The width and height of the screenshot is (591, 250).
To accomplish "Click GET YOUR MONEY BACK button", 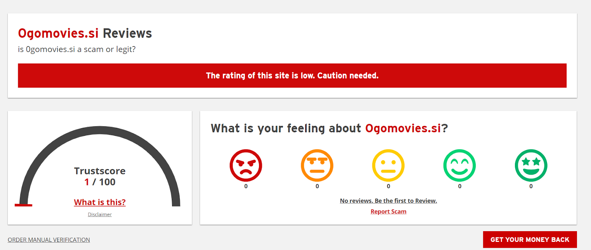I will pyautogui.click(x=530, y=240).
